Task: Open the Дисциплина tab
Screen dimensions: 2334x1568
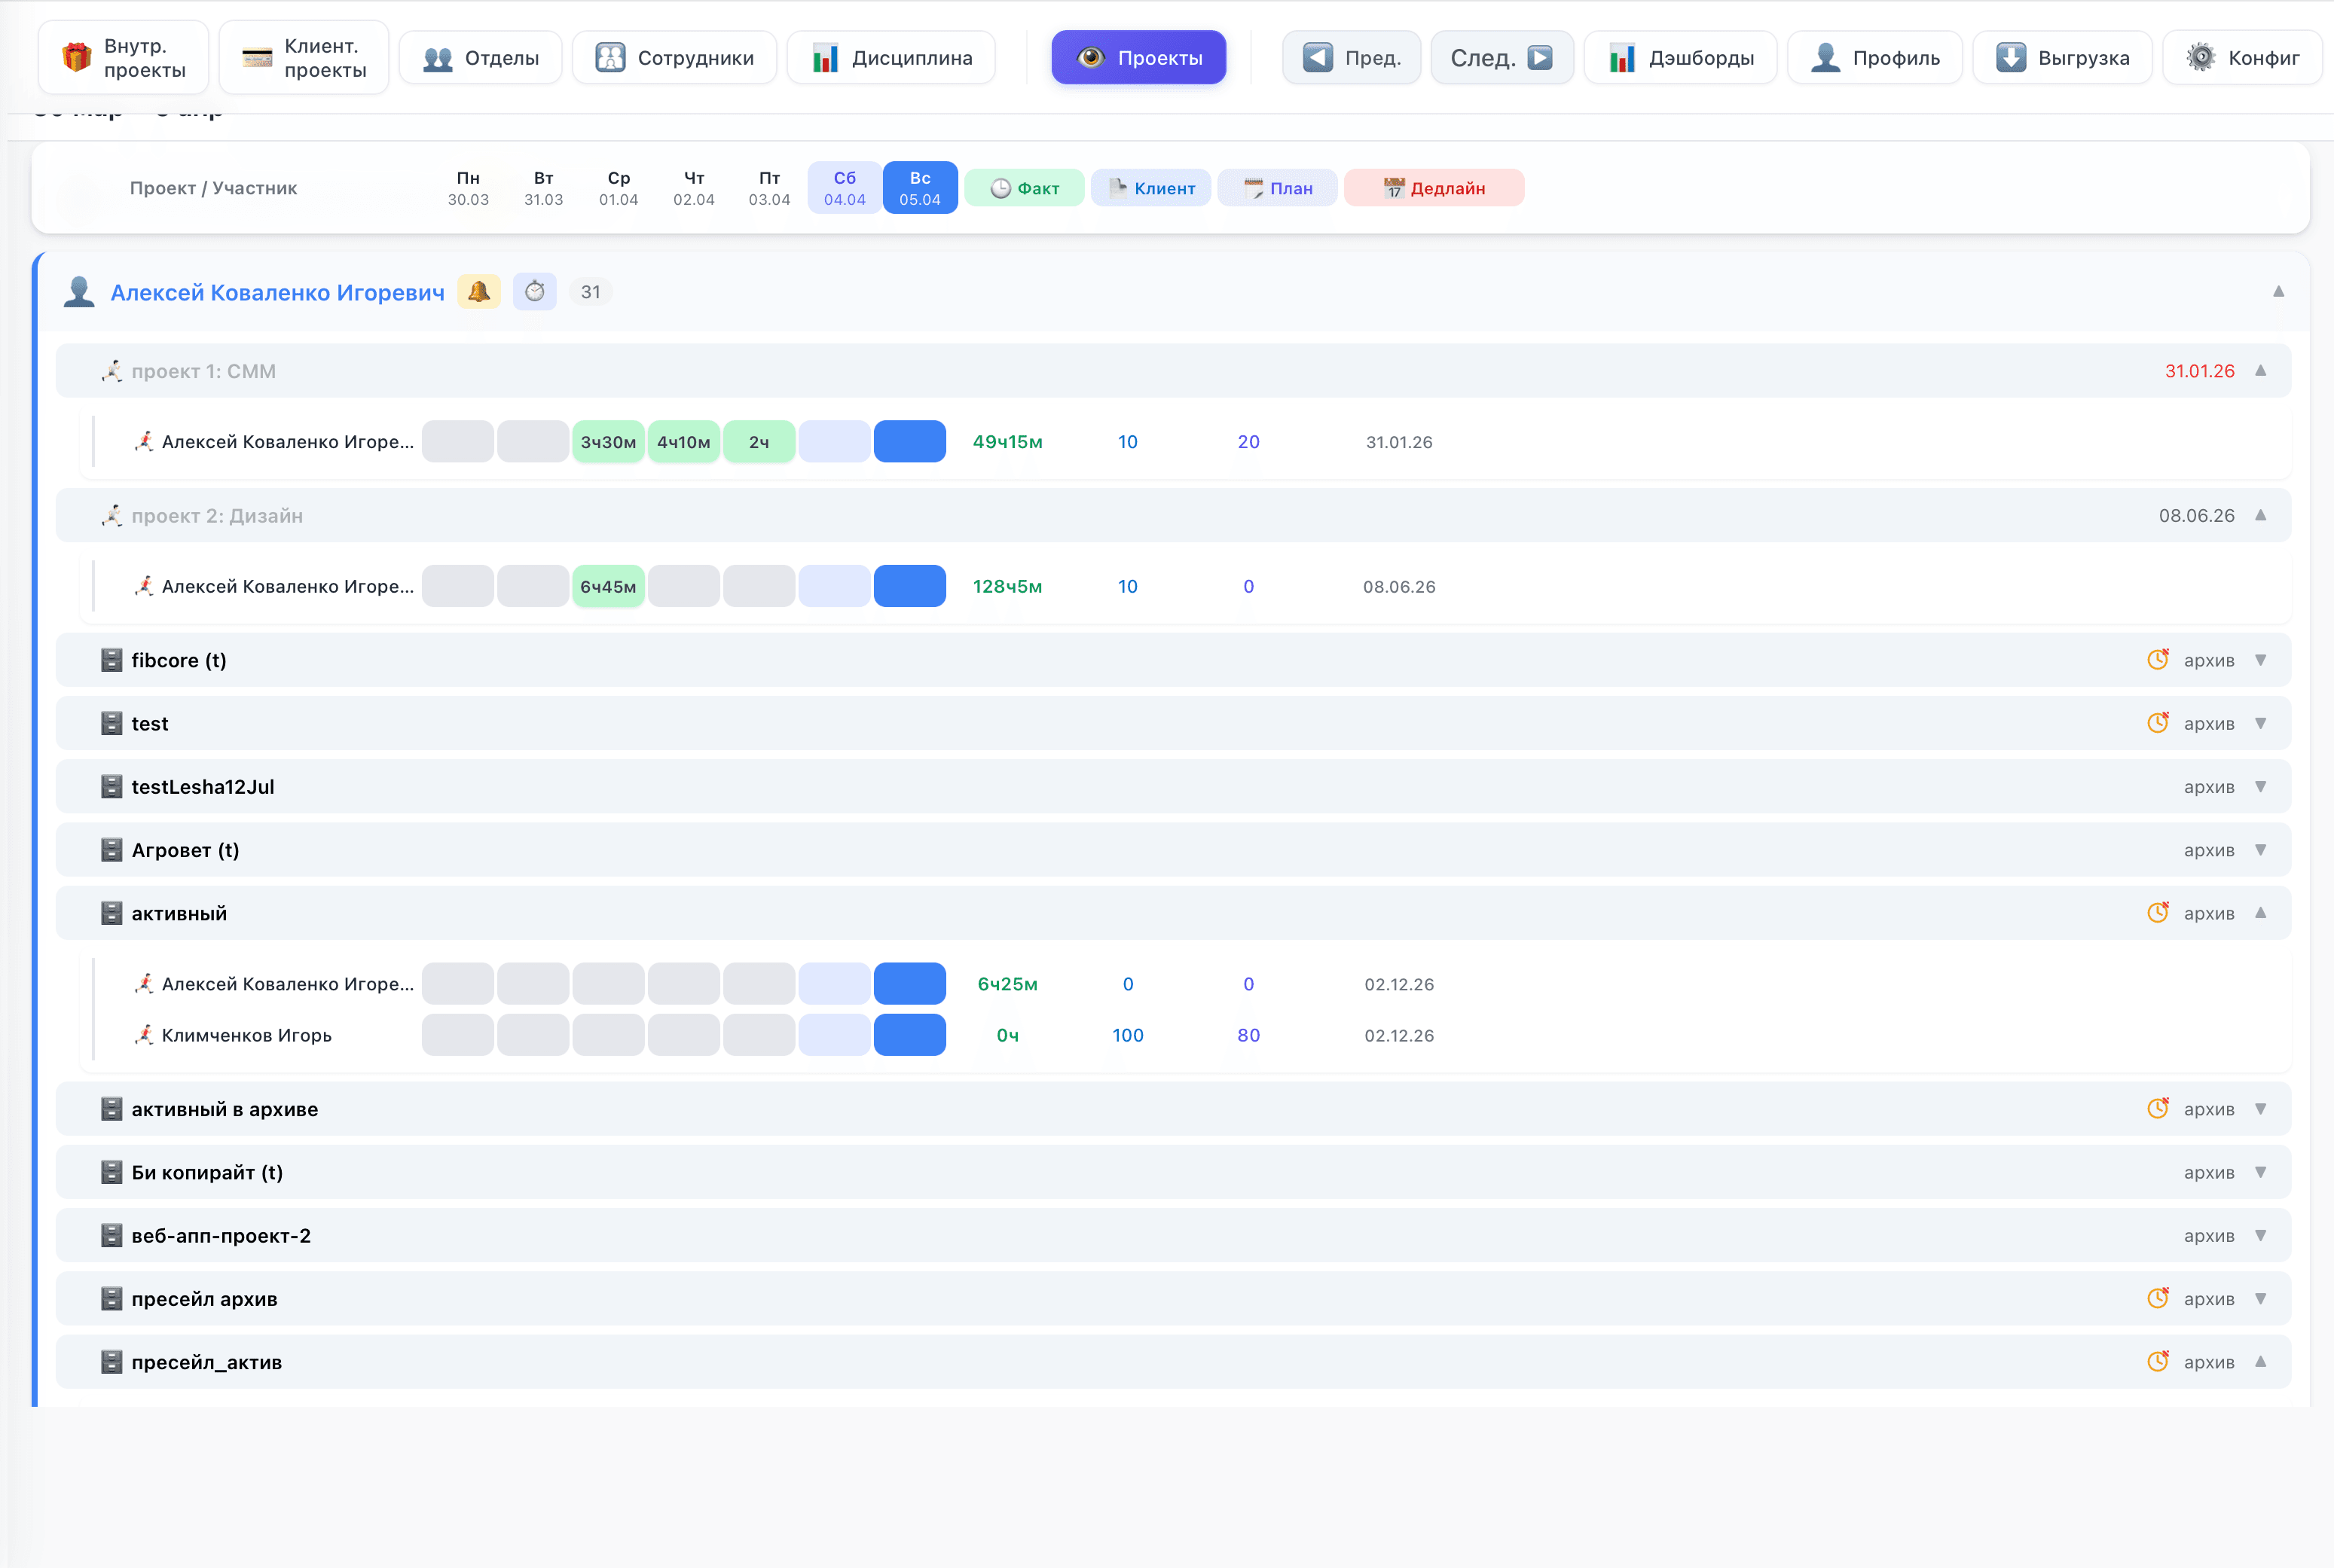Action: (891, 58)
